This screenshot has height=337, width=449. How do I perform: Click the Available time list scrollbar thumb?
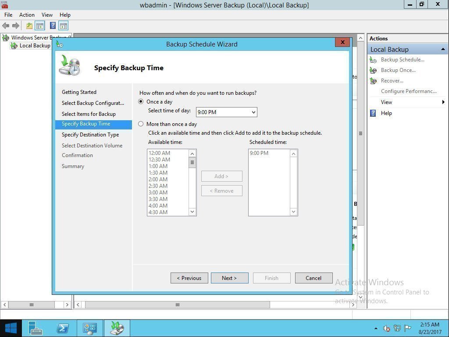(192, 163)
